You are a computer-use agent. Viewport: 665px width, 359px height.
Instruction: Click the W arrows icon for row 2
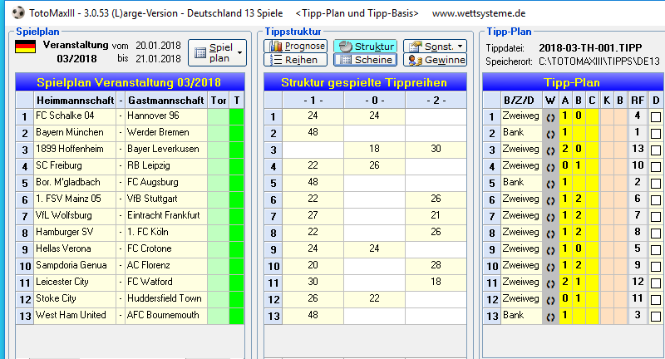[x=550, y=133]
